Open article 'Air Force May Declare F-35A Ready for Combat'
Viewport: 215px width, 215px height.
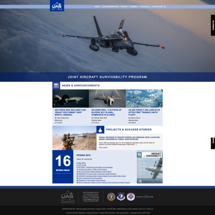coord(70,112)
